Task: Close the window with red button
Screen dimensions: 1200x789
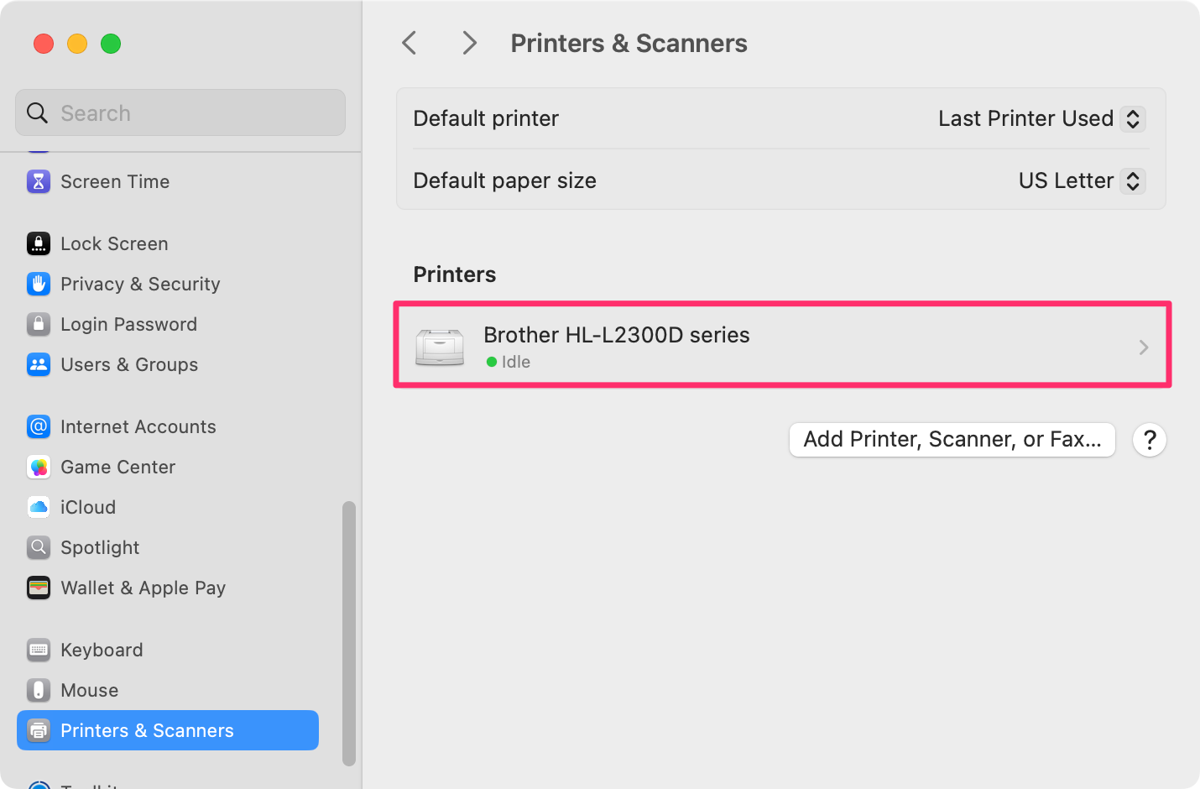Action: [x=44, y=44]
